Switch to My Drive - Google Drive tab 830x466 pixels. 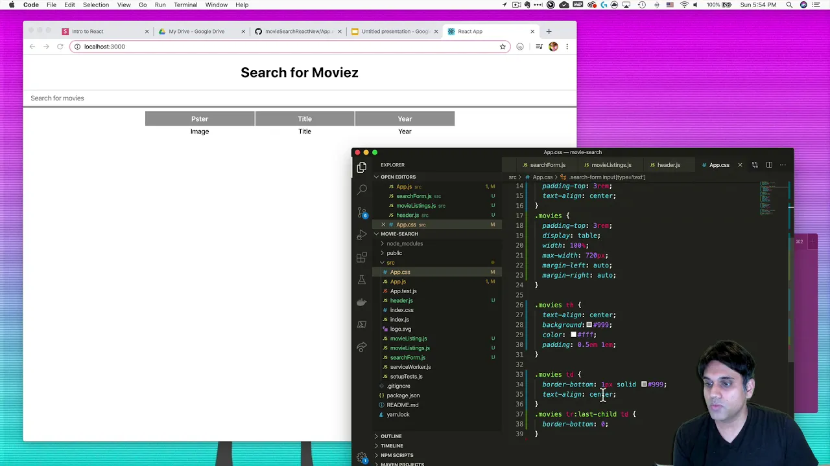click(200, 31)
